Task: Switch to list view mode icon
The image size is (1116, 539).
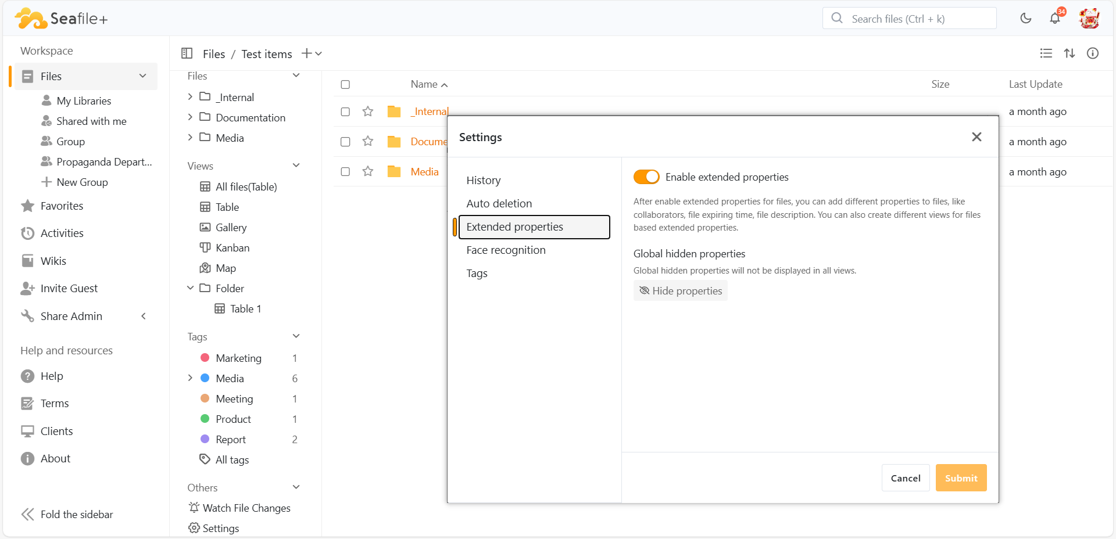Action: click(x=1046, y=53)
